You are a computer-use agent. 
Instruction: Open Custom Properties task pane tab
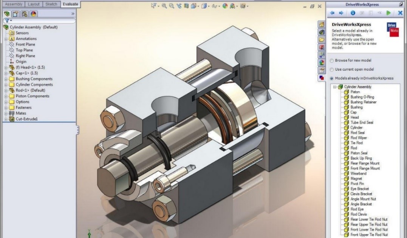pos(322,70)
